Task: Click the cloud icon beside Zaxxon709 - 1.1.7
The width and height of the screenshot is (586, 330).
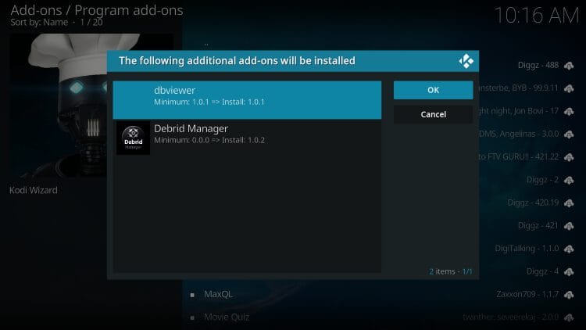Action: [x=569, y=295]
